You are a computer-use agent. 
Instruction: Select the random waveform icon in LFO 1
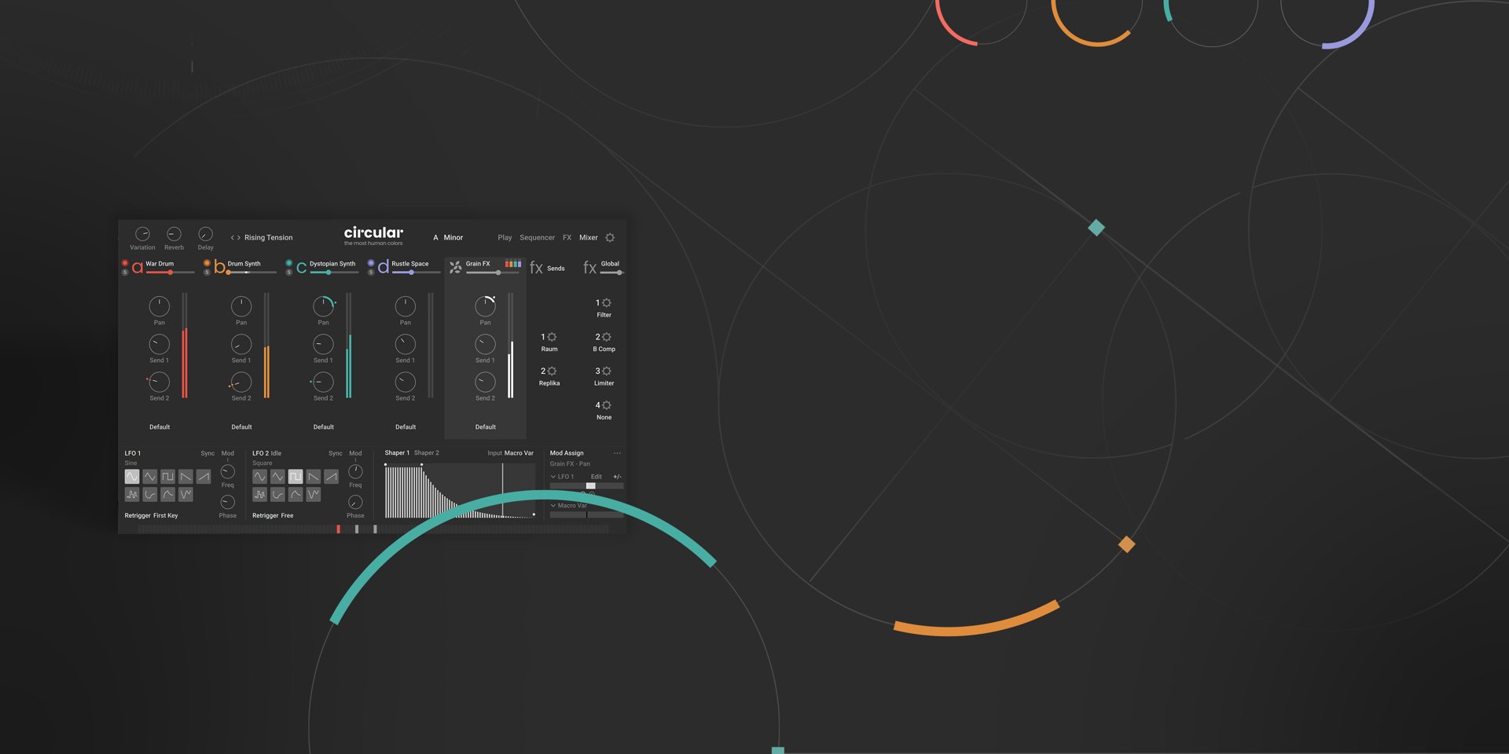click(x=132, y=495)
